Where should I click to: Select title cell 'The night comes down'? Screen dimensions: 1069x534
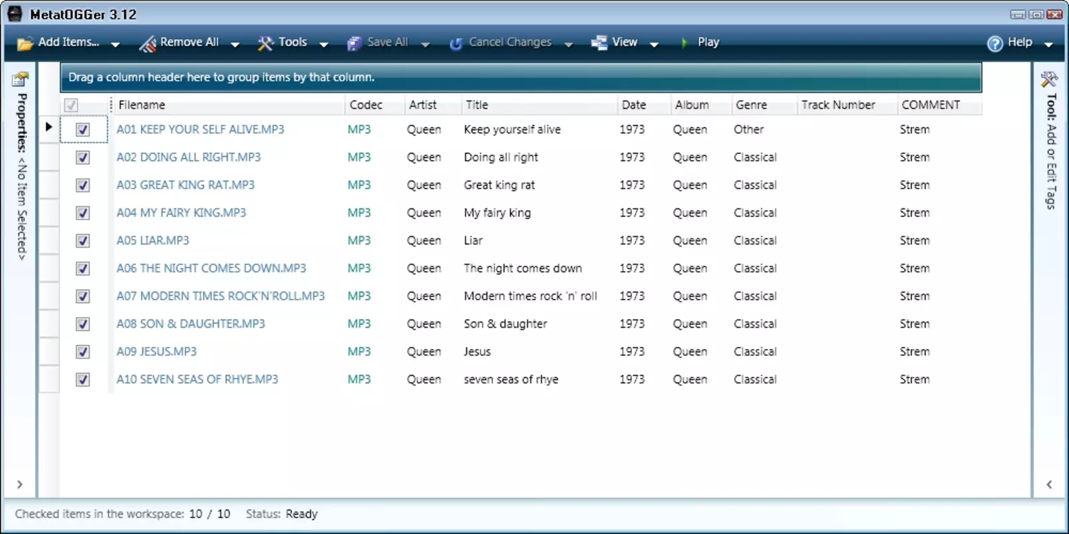point(522,268)
